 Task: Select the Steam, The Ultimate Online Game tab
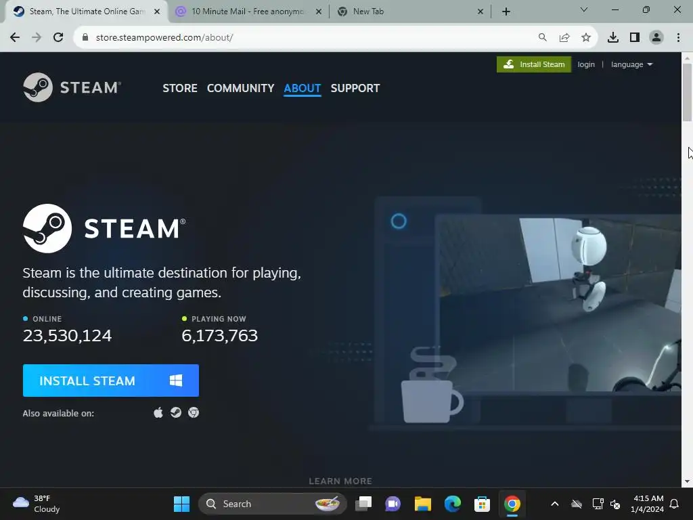[x=87, y=12]
